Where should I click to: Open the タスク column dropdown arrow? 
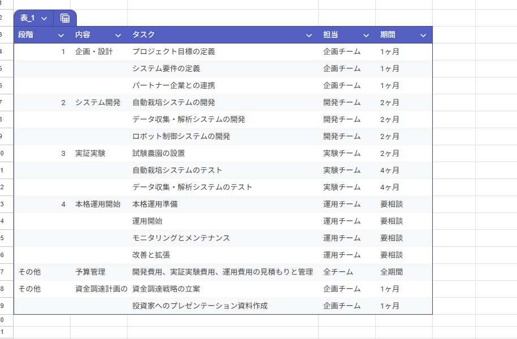point(309,35)
